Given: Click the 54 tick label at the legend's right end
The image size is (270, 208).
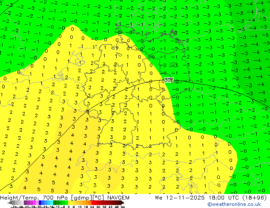Looking at the screenshot, I should click(x=123, y=207).
